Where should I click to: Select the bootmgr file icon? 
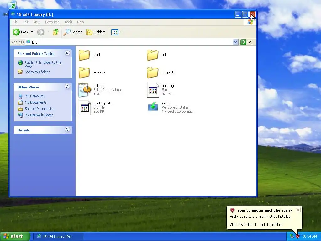[x=153, y=90]
